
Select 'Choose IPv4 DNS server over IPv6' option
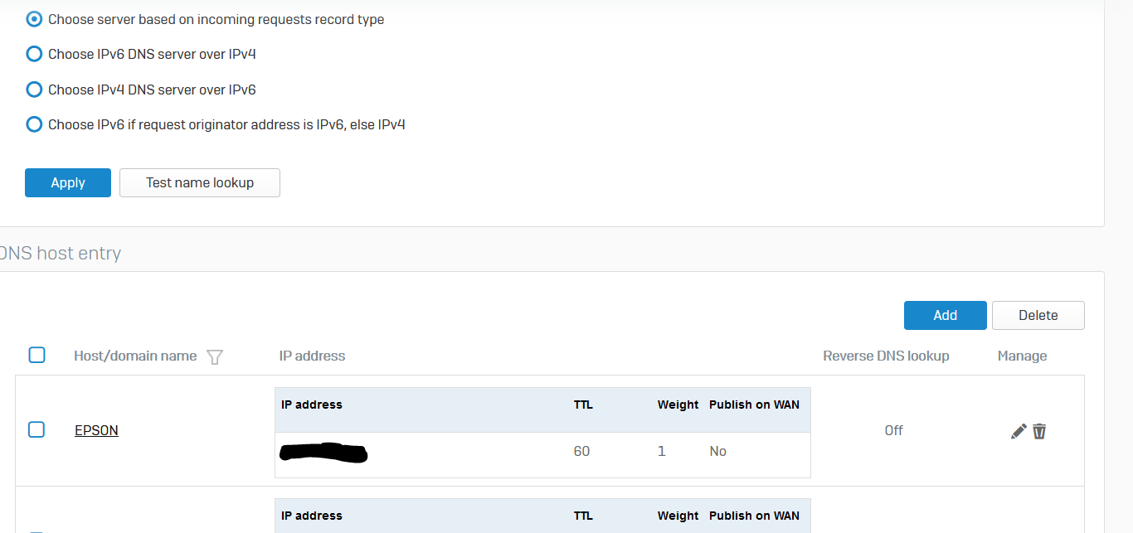click(x=34, y=90)
